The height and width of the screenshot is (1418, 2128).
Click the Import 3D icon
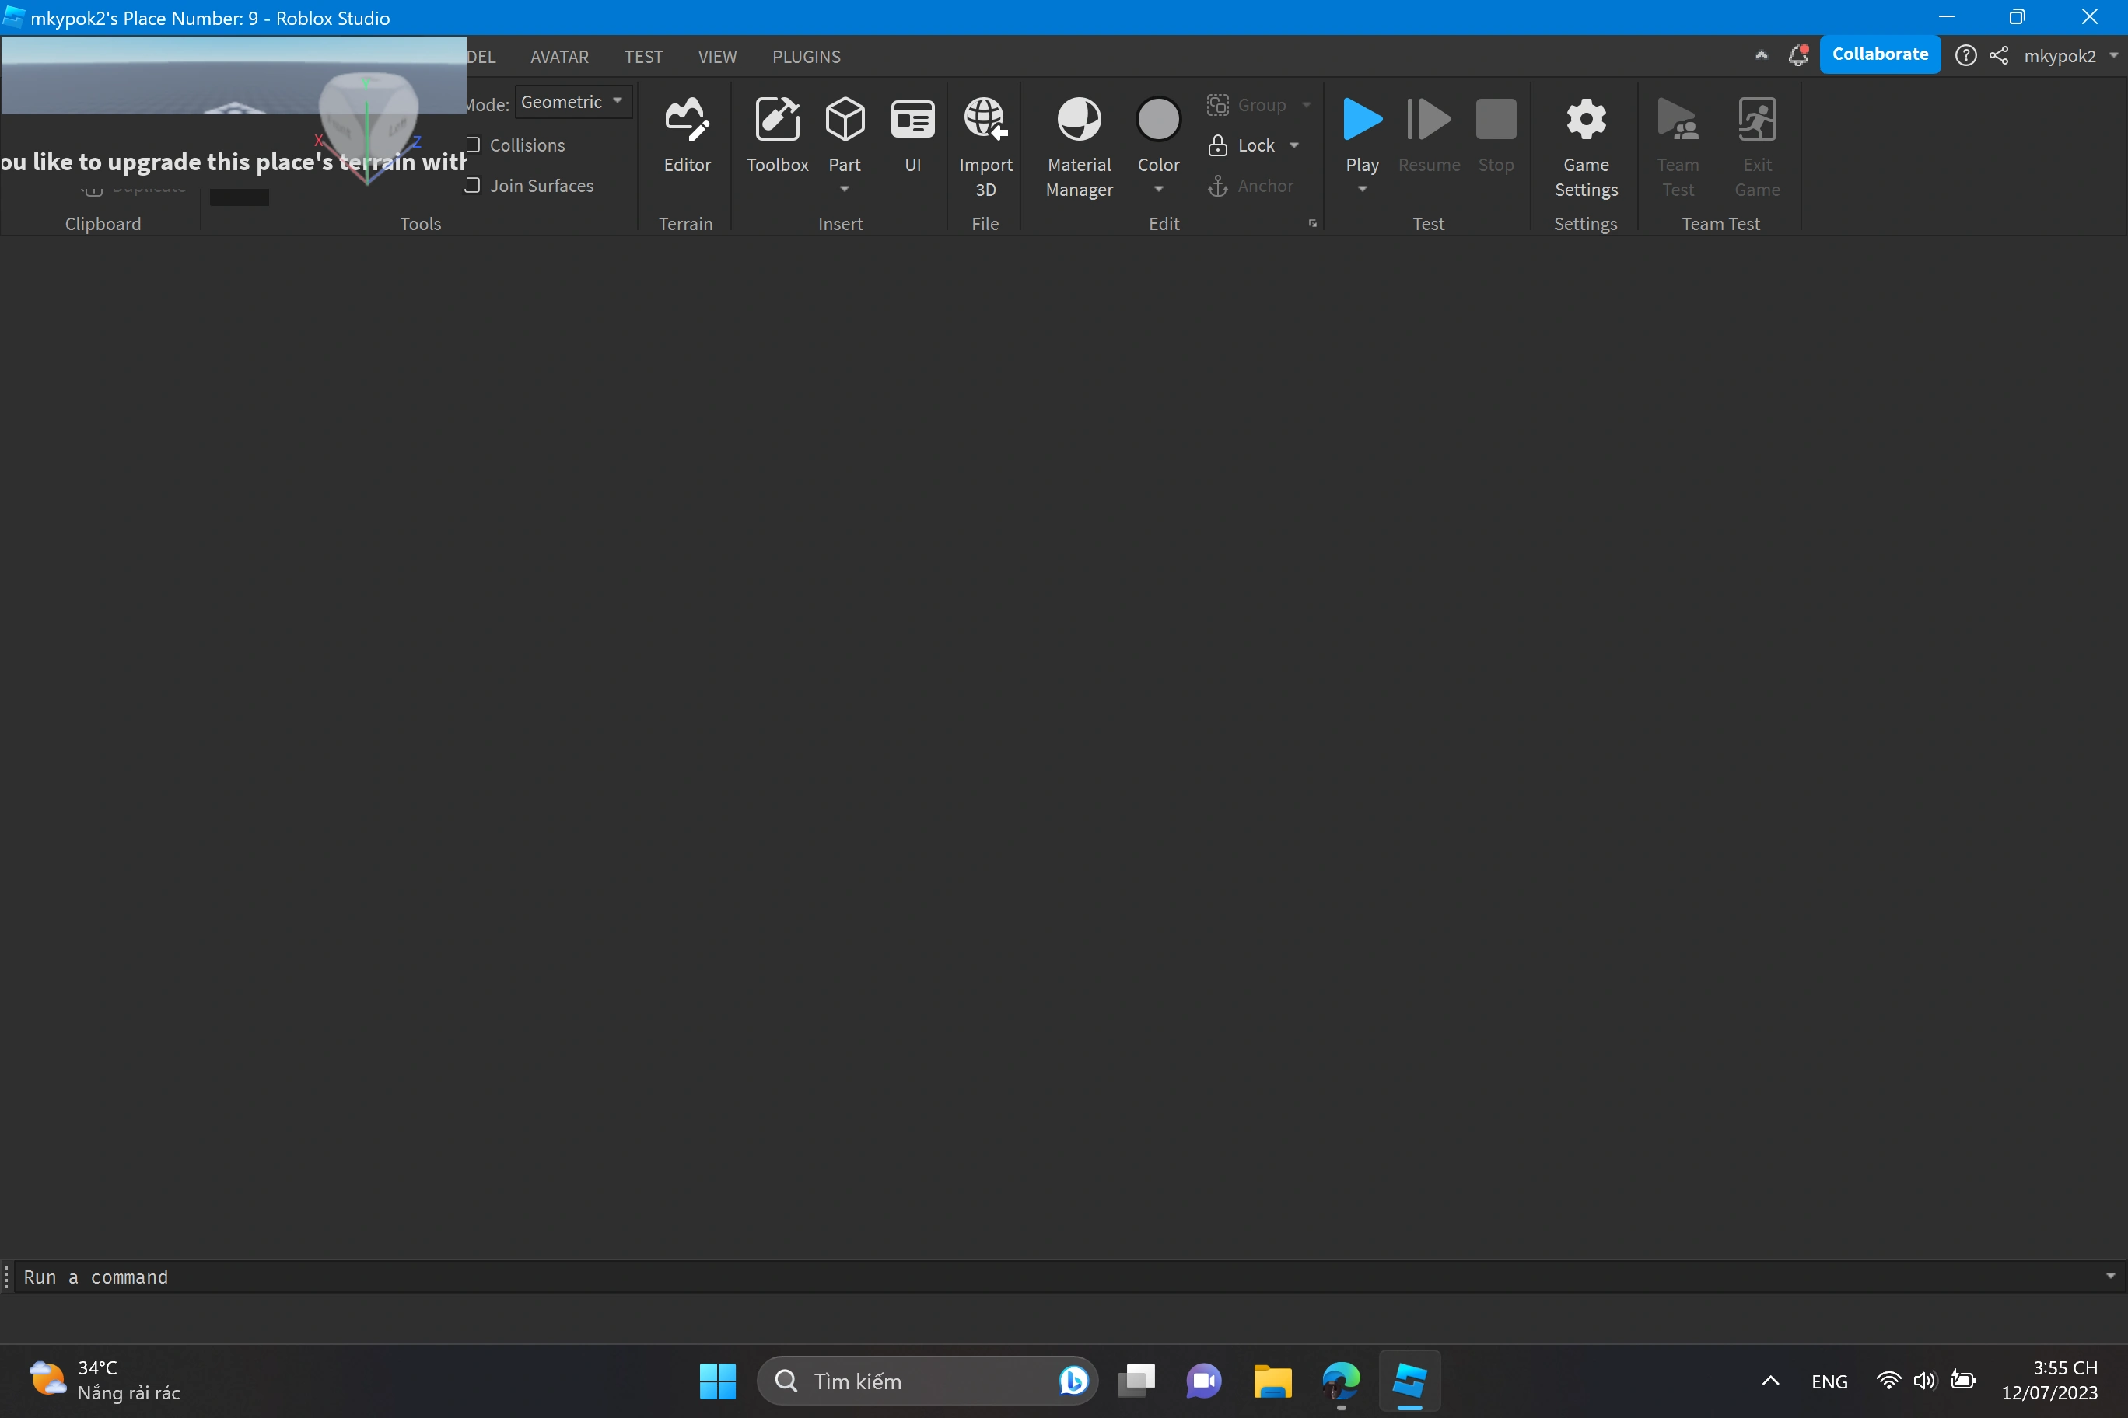[x=985, y=120]
